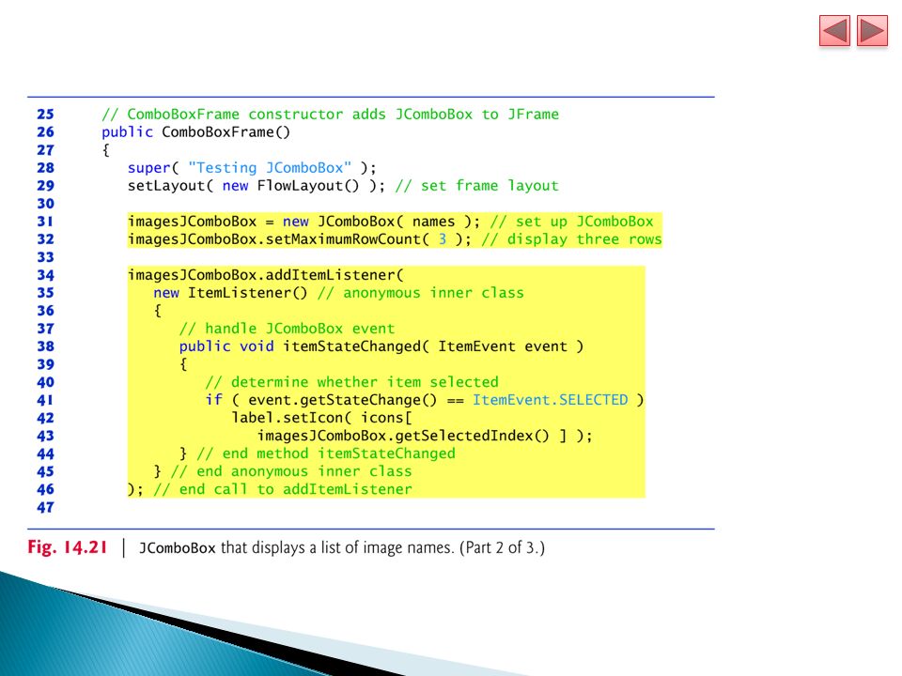Click line number 41

[x=45, y=400]
